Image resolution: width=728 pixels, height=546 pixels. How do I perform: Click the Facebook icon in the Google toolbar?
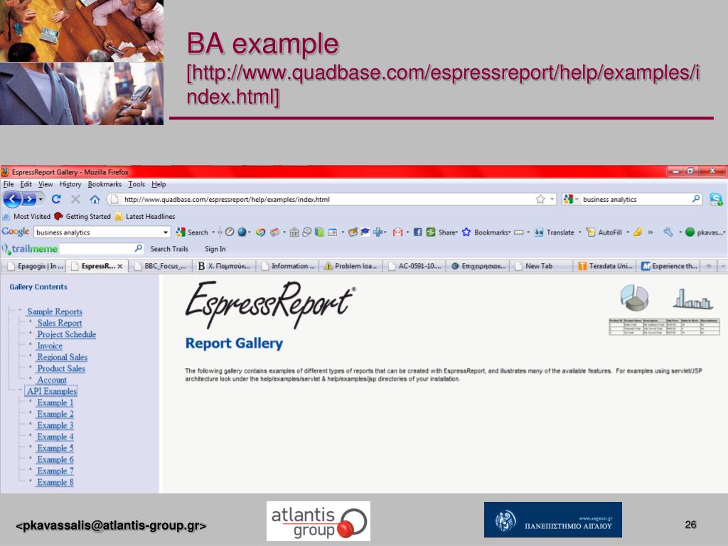[x=417, y=232]
